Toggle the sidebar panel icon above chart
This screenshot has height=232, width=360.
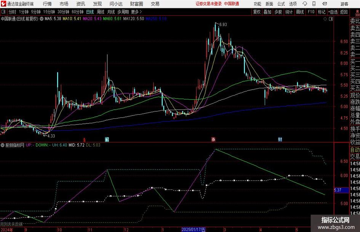pos(331,19)
